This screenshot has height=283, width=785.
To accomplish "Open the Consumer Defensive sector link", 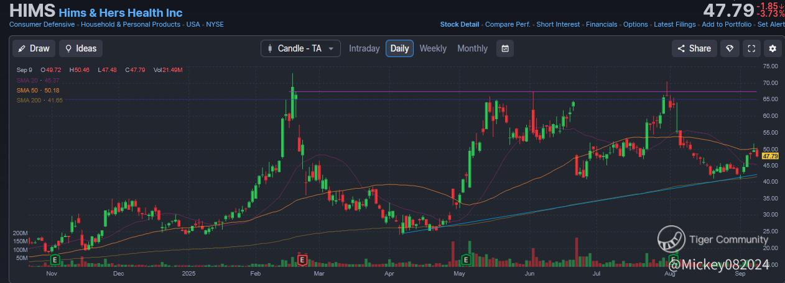I will tap(42, 24).
